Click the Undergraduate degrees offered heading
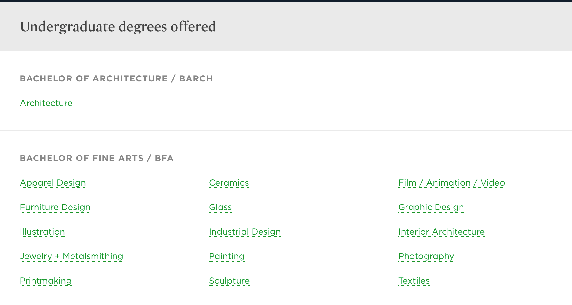Viewport: 572px width, 305px height. (118, 27)
